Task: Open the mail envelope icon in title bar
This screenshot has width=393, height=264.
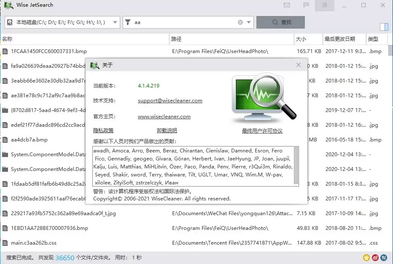Action: 287,5
